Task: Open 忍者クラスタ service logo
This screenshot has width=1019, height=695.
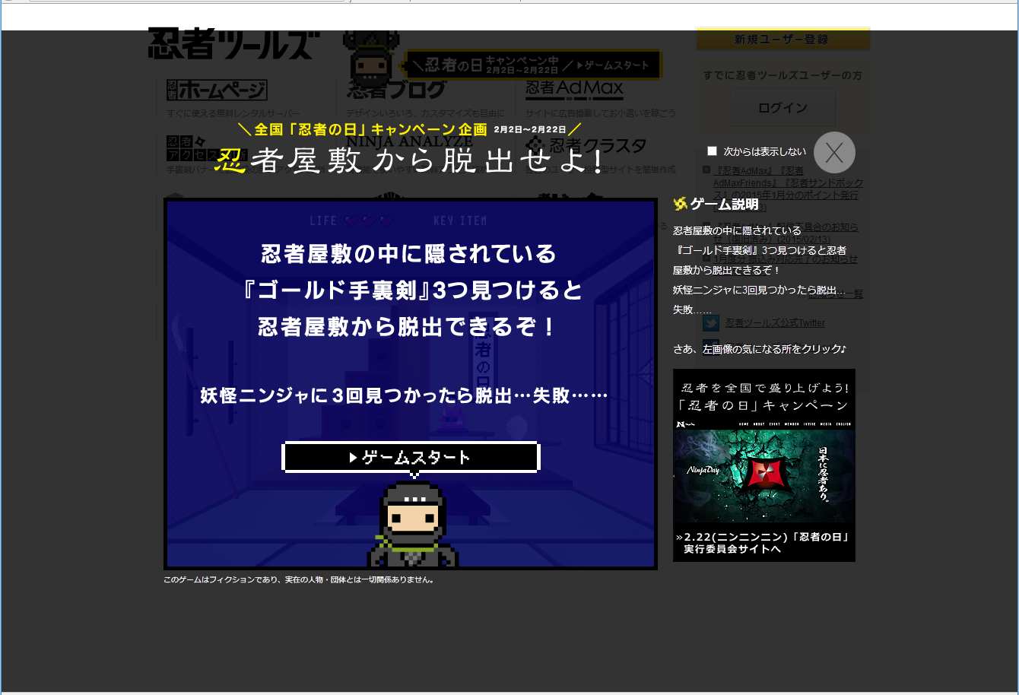Action: point(586,144)
